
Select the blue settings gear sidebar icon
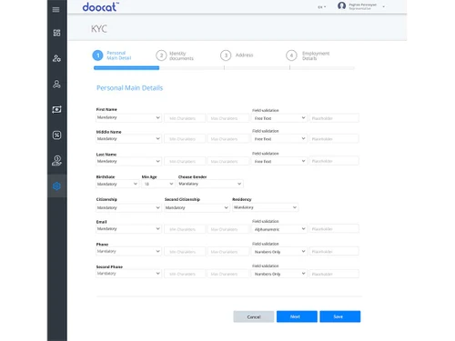pos(56,186)
